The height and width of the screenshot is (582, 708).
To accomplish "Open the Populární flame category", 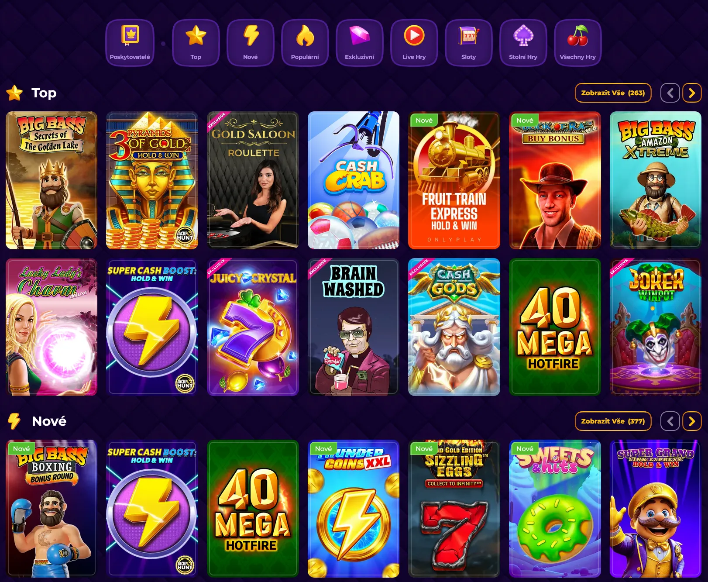I will click(x=305, y=42).
